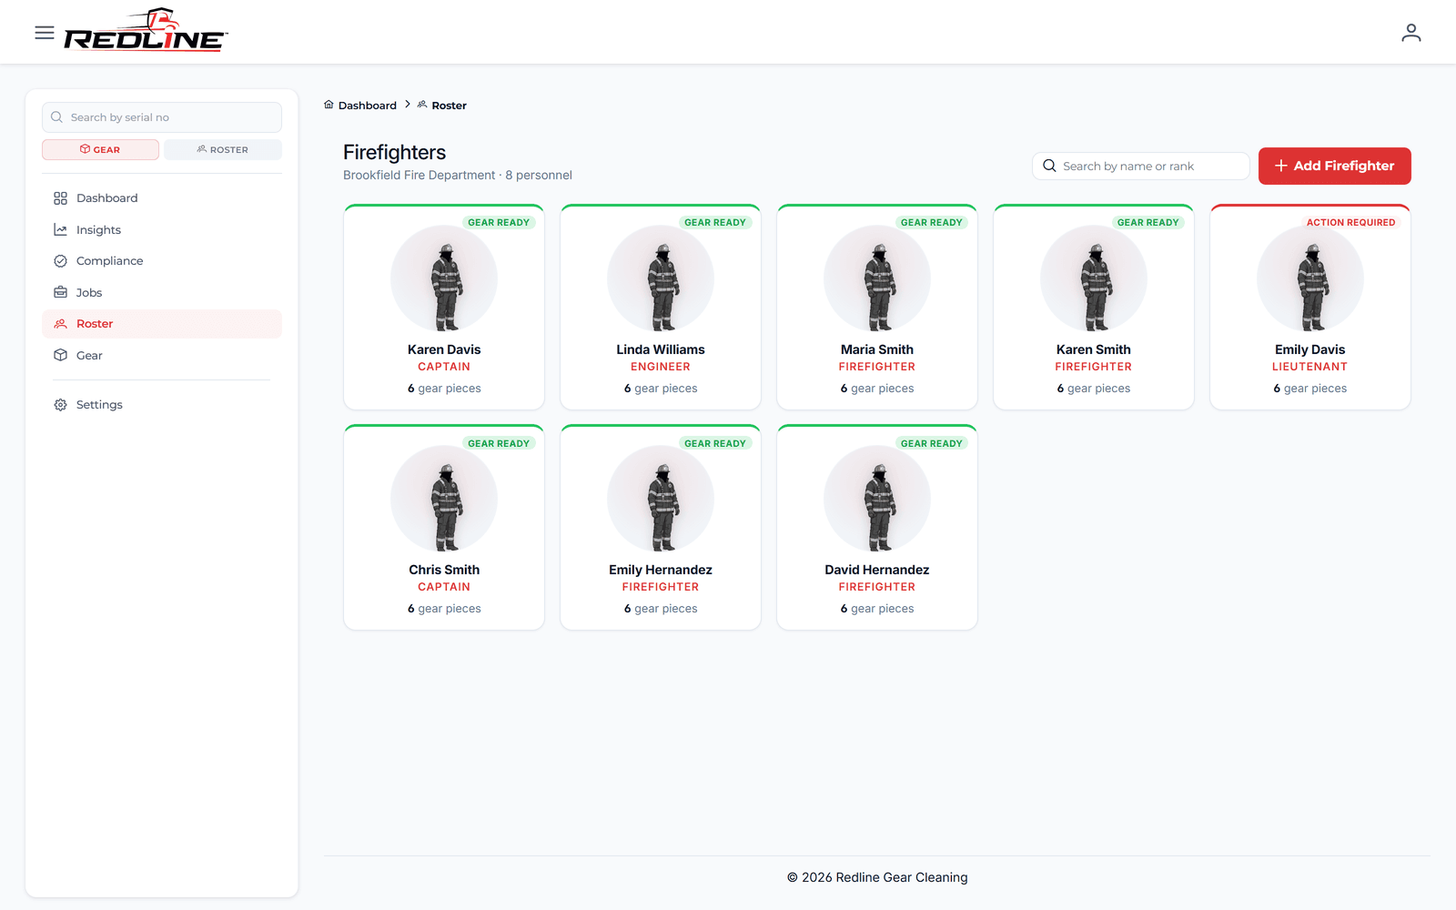The image size is (1456, 910).
Task: Click the Redline logo
Action: (x=146, y=31)
